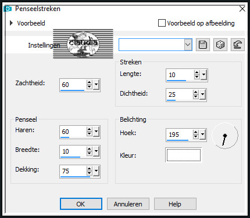The height and width of the screenshot is (218, 250).
Task: Open the Help button
Action: click(x=175, y=204)
